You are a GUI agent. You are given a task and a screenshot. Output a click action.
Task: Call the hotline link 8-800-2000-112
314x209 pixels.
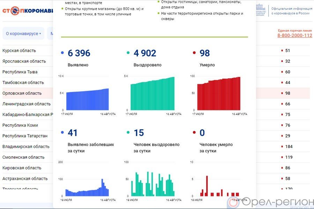295,36
